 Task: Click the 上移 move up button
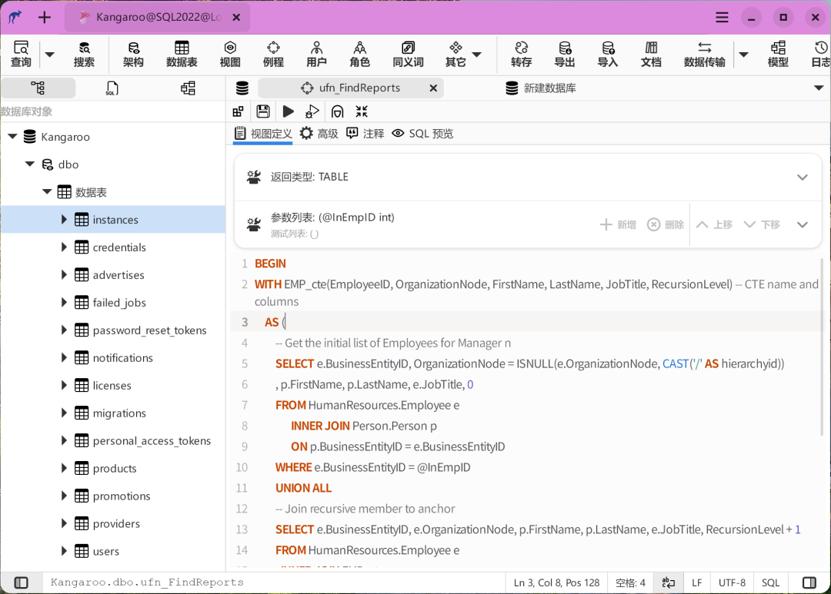[x=714, y=224]
